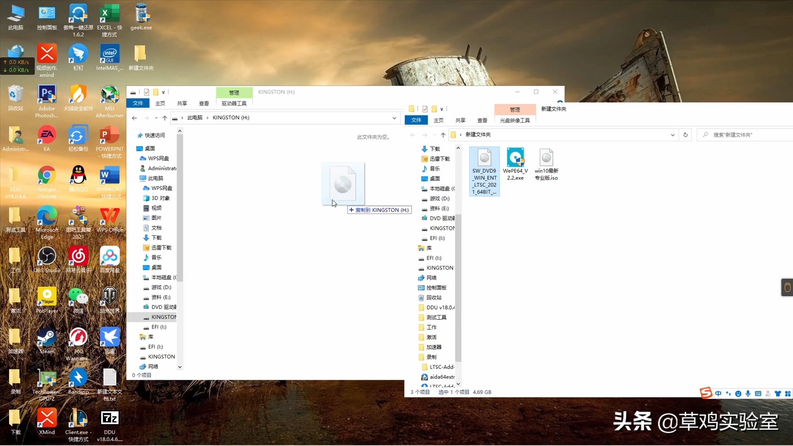This screenshot has height=446, width=793.
Task: Toggle full/half-width punctuation in Sogou tray
Action: coord(728,394)
